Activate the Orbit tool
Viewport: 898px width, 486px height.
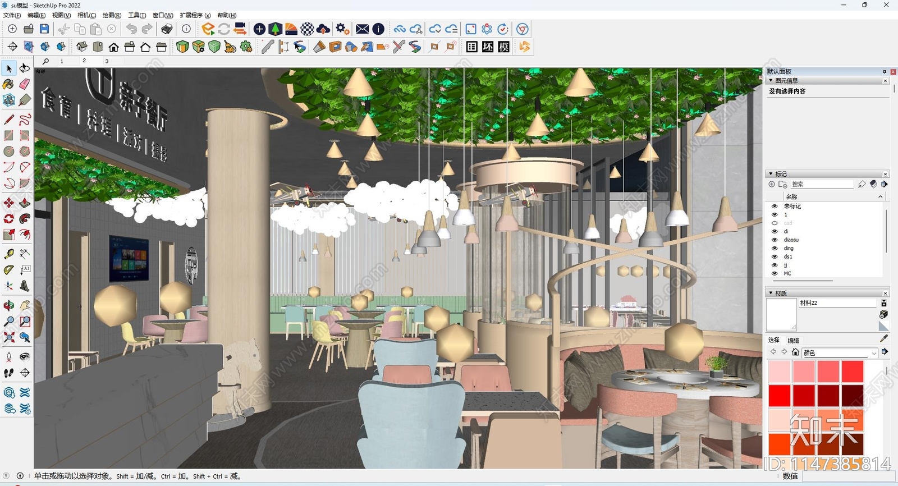tap(9, 305)
